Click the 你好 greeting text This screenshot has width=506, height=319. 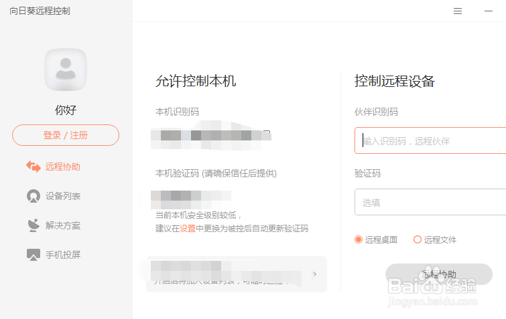coord(66,110)
